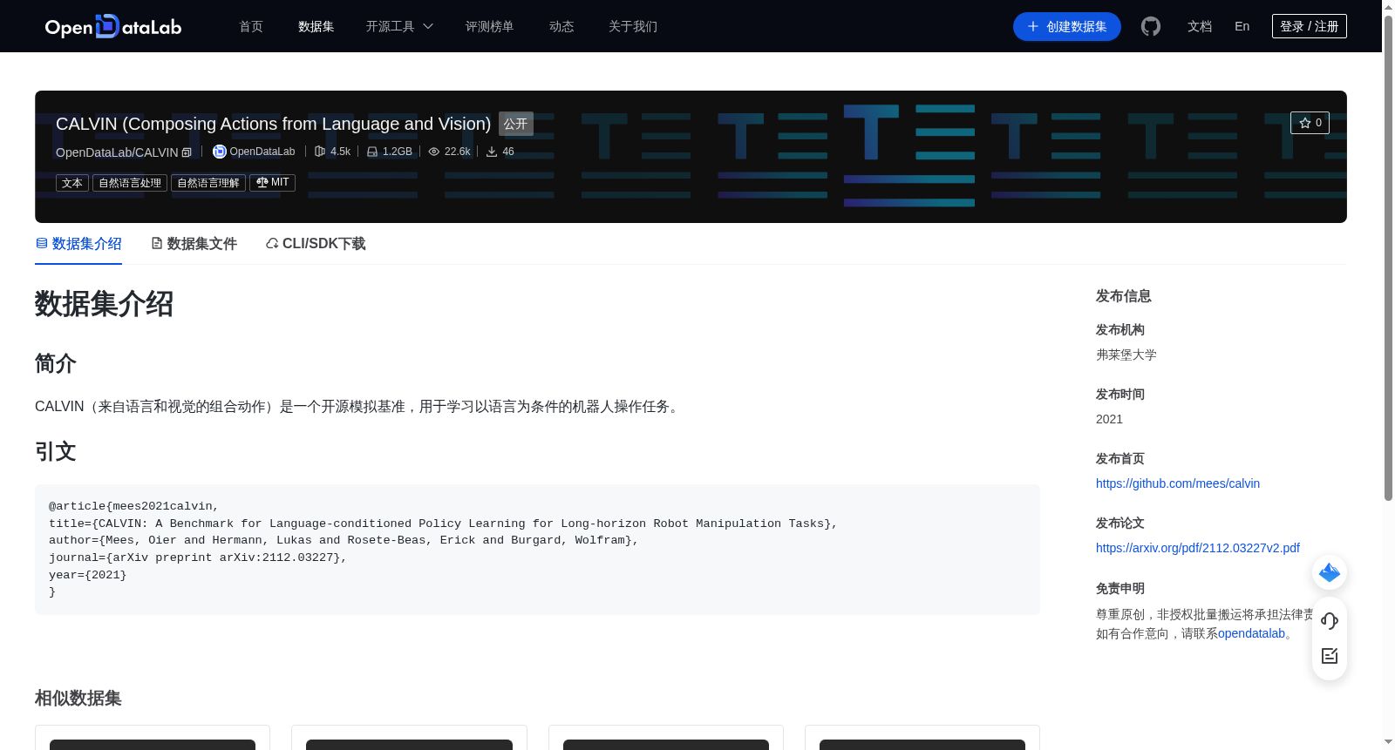
Task: Click the citation BibTeX code block
Action: tap(537, 550)
